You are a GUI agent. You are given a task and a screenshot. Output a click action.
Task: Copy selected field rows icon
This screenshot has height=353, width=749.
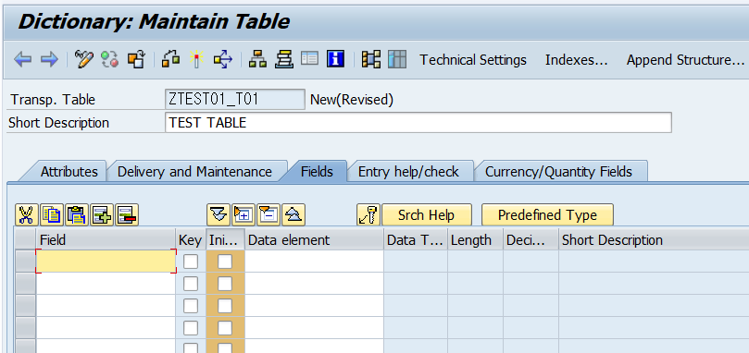(x=52, y=215)
